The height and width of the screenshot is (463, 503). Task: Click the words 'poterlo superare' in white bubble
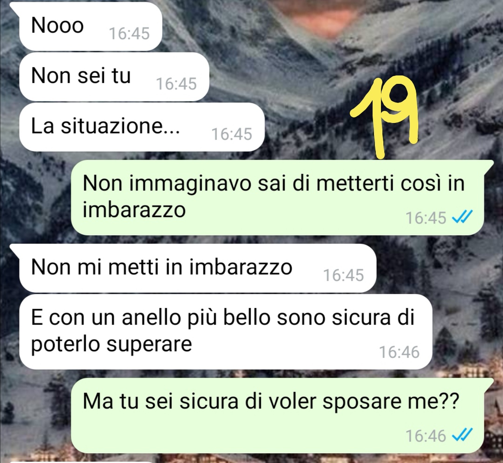[x=111, y=345]
